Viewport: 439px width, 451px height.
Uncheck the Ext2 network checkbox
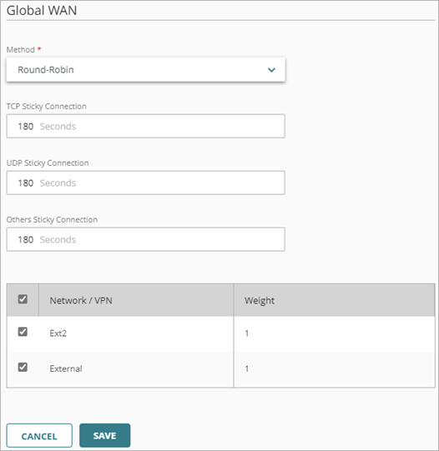(23, 332)
